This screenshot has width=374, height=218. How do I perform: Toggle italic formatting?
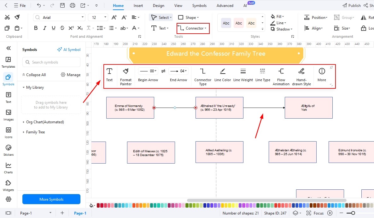44,28
